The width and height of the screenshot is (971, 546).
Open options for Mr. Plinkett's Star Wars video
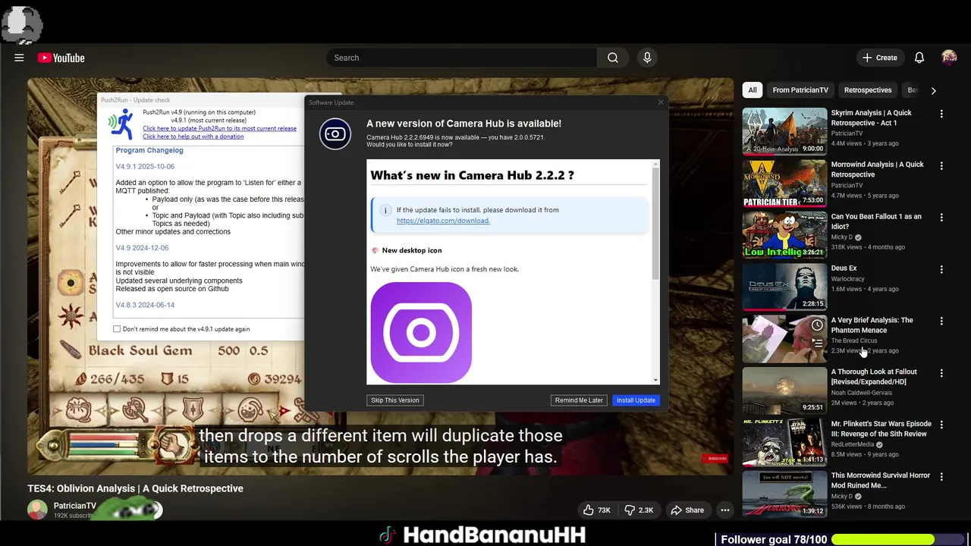point(941,425)
